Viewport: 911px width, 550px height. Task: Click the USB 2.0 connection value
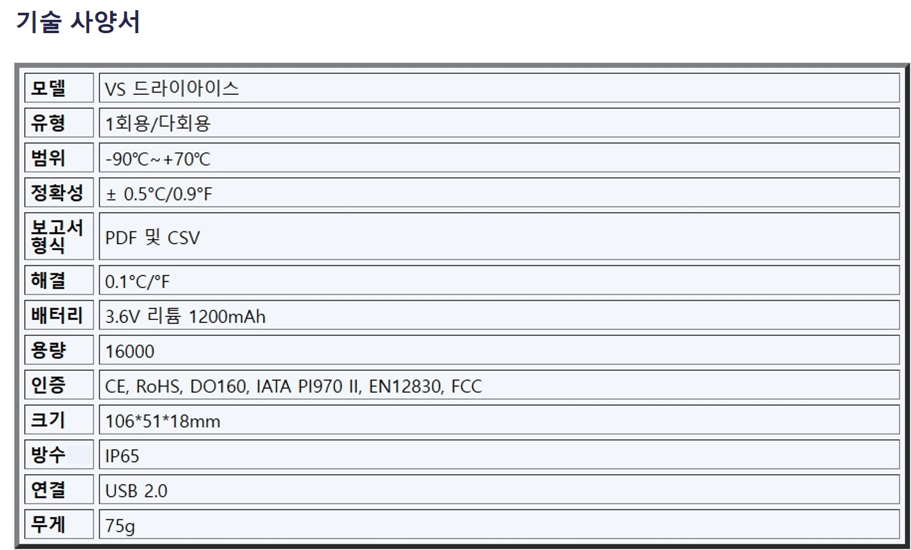(x=136, y=491)
